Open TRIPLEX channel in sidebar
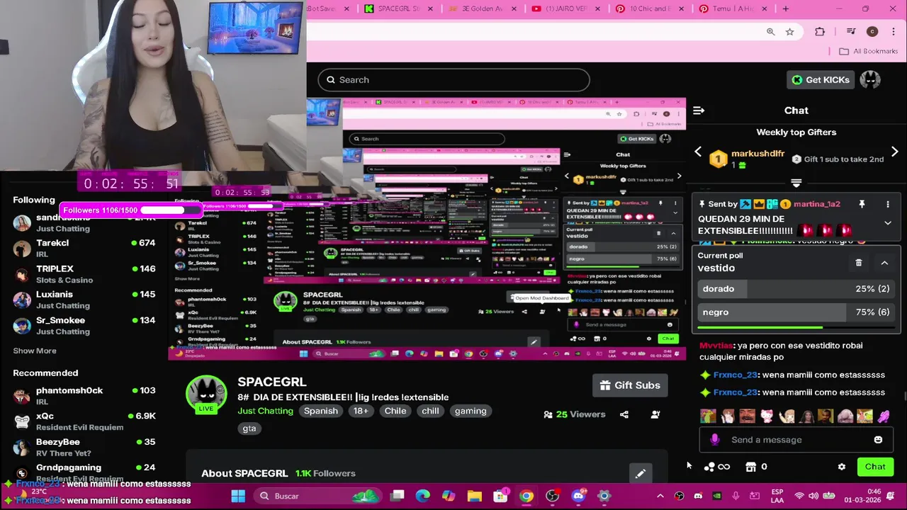Screen dimensions: 907x510 84,274
